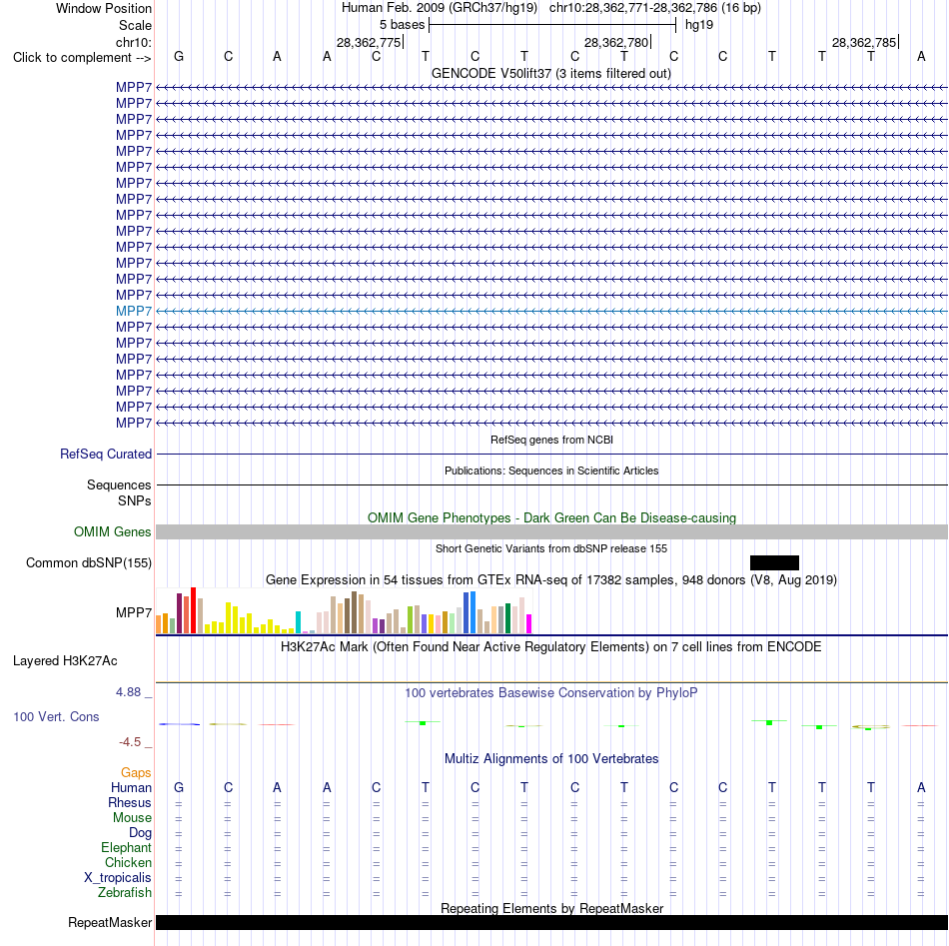Click the 28,362,775 ruler coordinate

tap(369, 42)
